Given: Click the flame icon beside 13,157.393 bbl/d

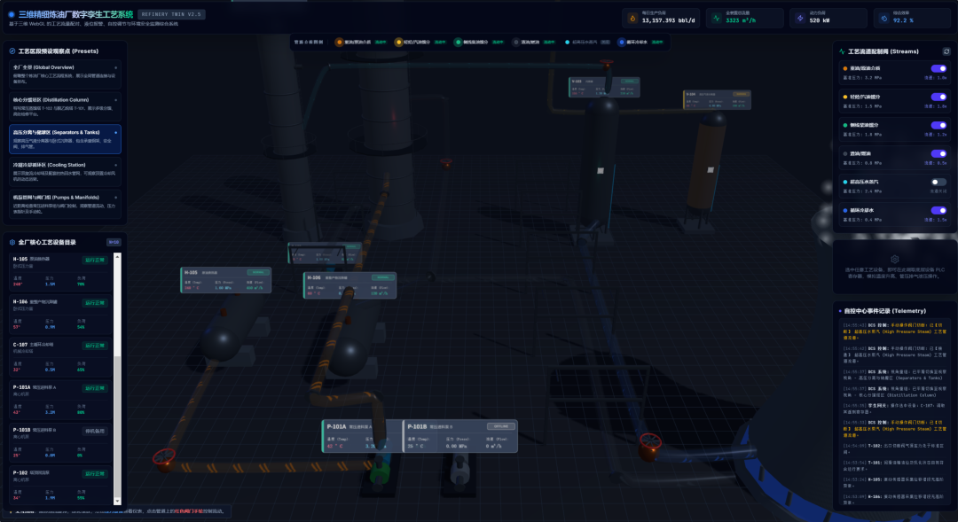Looking at the screenshot, I should pyautogui.click(x=632, y=19).
